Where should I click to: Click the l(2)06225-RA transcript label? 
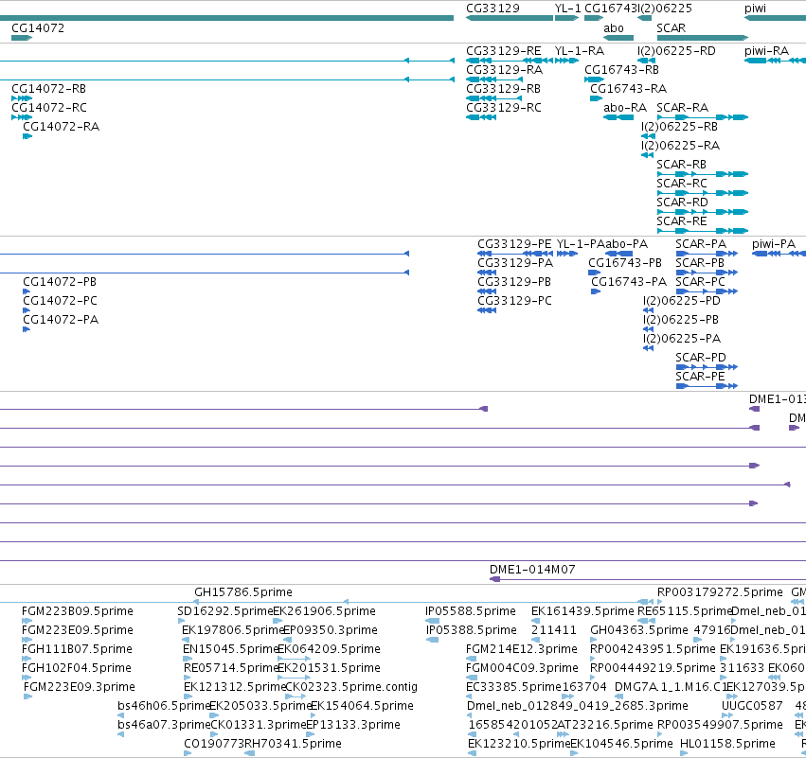click(x=679, y=146)
